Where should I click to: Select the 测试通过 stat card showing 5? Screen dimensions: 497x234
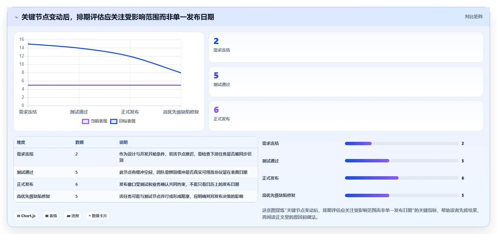coord(346,82)
